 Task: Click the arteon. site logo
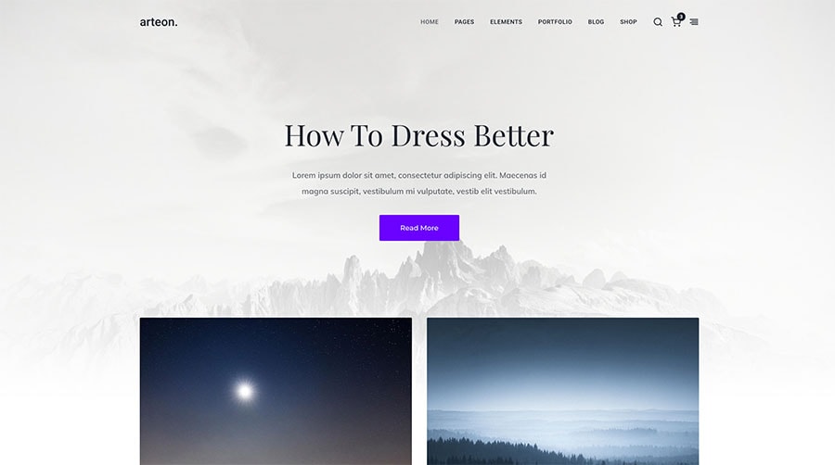point(159,22)
